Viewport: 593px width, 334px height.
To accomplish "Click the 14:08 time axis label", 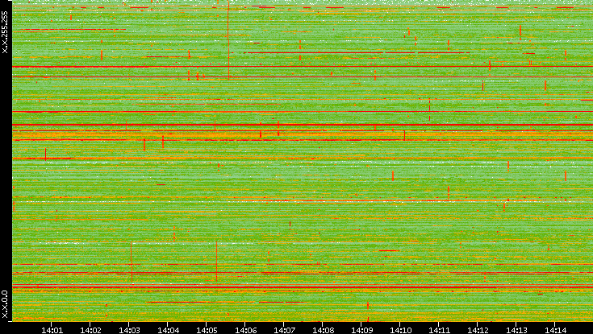I will click(323, 330).
